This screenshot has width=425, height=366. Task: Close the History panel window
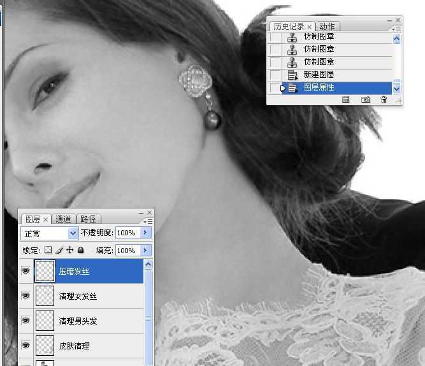(x=398, y=20)
